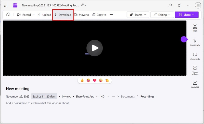Open the Comments panel
This screenshot has height=124, width=204.
[x=195, y=56]
